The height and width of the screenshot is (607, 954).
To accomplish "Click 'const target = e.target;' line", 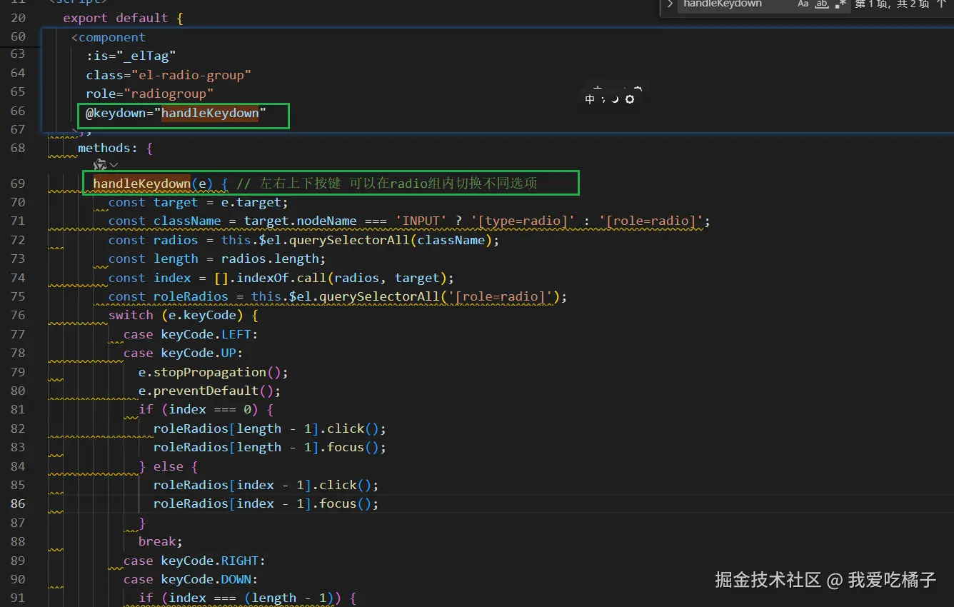I will pos(199,202).
